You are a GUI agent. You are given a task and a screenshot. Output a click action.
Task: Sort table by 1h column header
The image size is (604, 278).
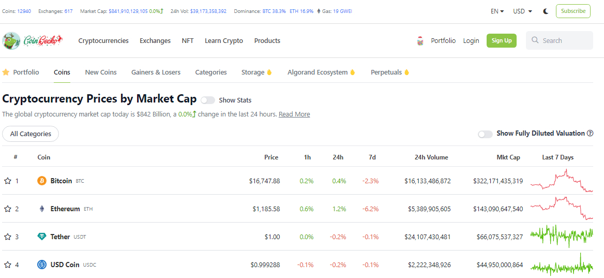307,157
